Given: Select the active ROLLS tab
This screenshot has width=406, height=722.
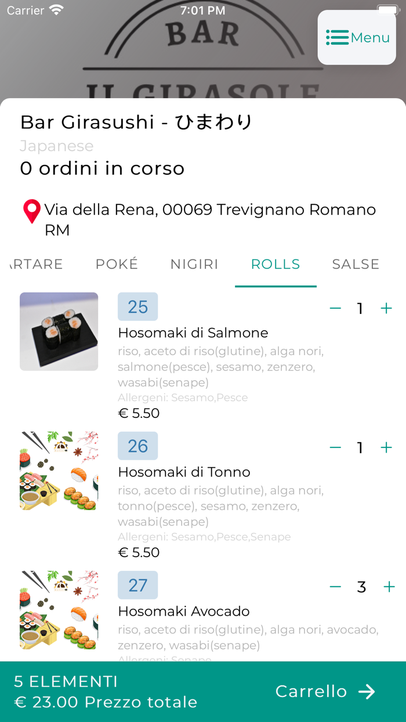Looking at the screenshot, I should pyautogui.click(x=275, y=264).
